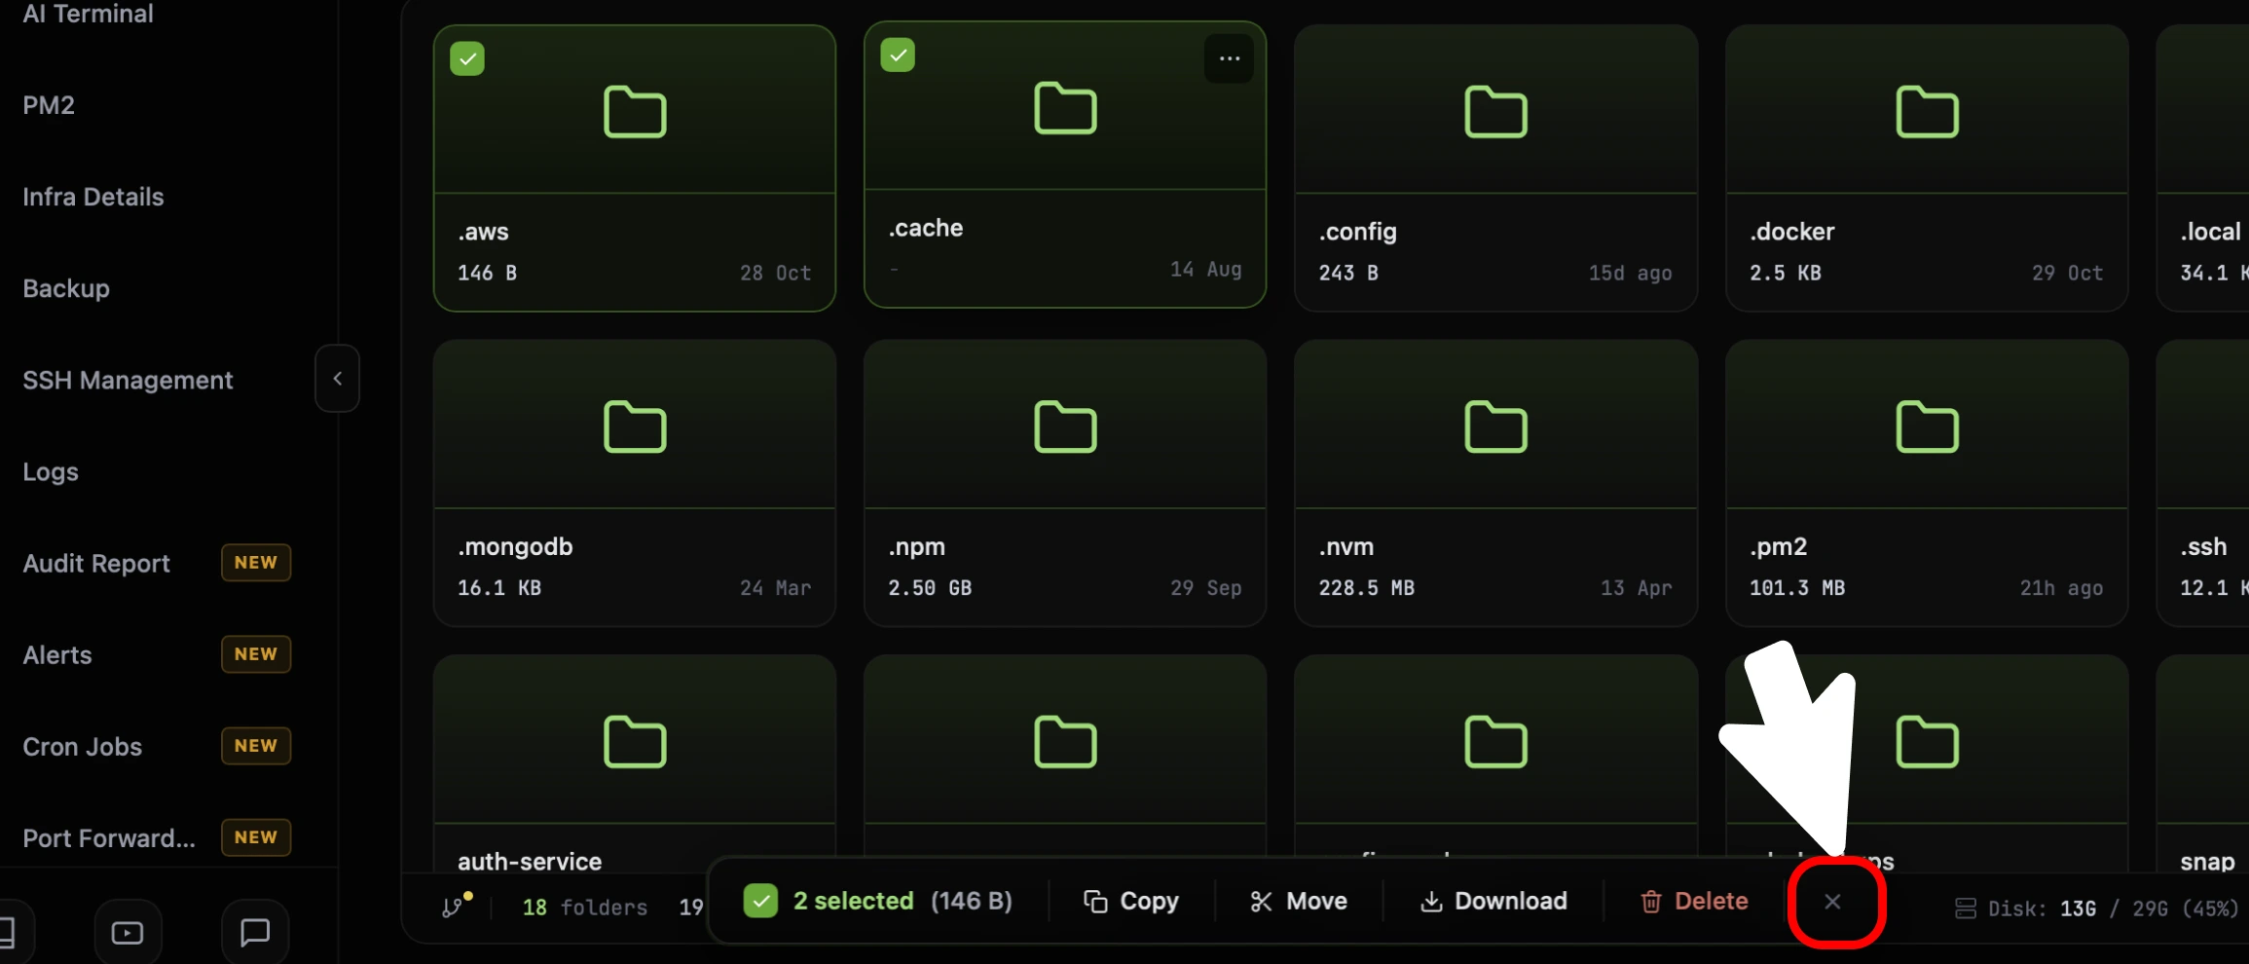Toggle the '2 selected' checkbox
This screenshot has height=964, width=2249.
pyautogui.click(x=760, y=901)
